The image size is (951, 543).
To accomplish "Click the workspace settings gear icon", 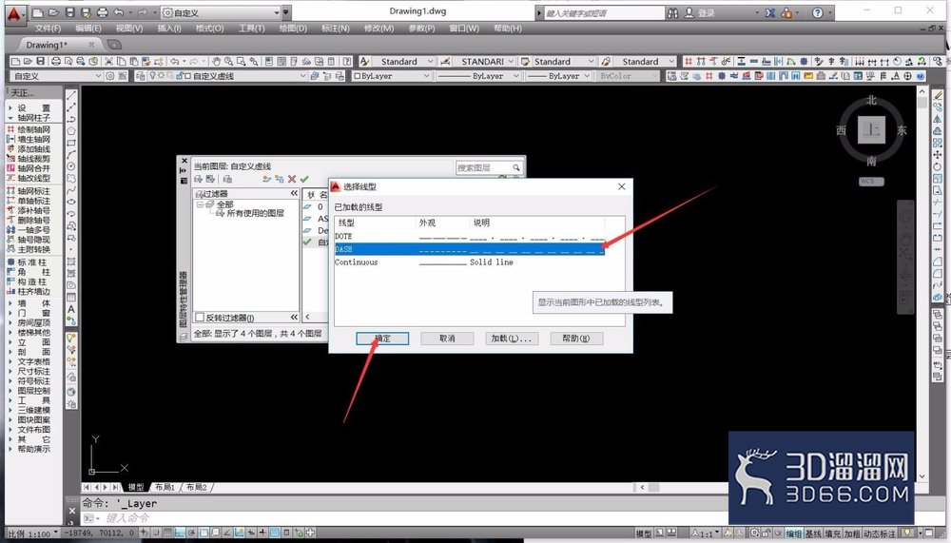I will pyautogui.click(x=109, y=76).
